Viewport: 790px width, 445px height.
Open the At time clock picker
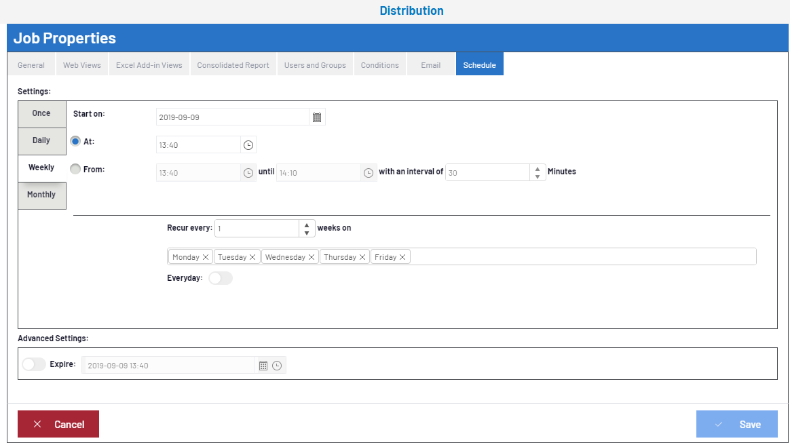pos(248,145)
